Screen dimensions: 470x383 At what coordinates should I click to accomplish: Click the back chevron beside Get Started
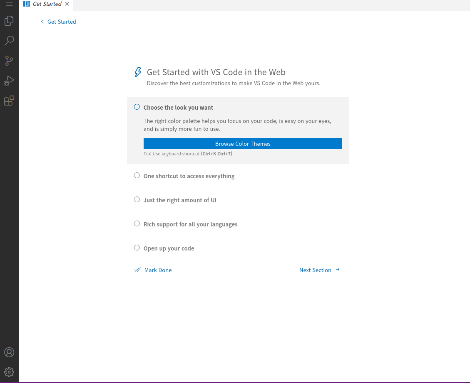click(42, 22)
